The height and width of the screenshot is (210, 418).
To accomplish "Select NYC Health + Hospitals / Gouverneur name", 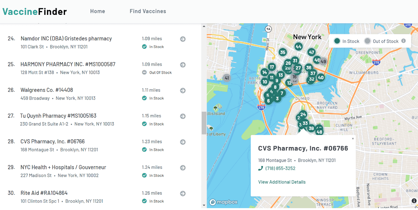I will (x=63, y=167).
